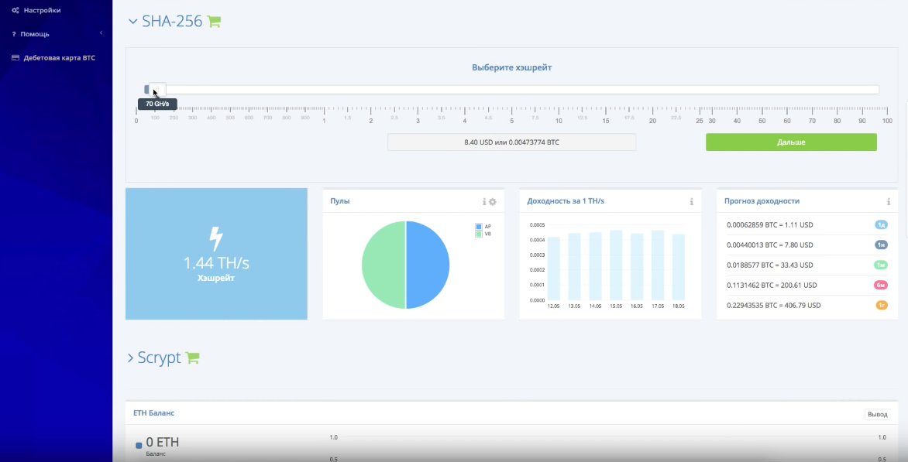
Task: Click the Scrypt green shopping cart icon
Action: [192, 358]
